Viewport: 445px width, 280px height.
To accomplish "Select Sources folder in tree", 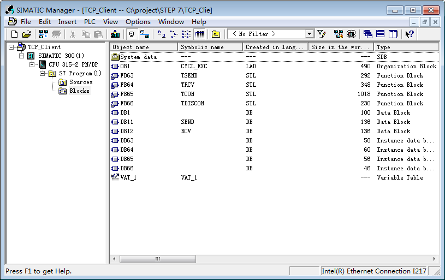I will 81,82.
